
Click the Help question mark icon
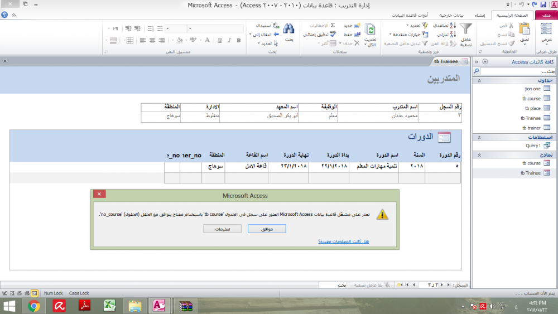pyautogui.click(x=4, y=15)
